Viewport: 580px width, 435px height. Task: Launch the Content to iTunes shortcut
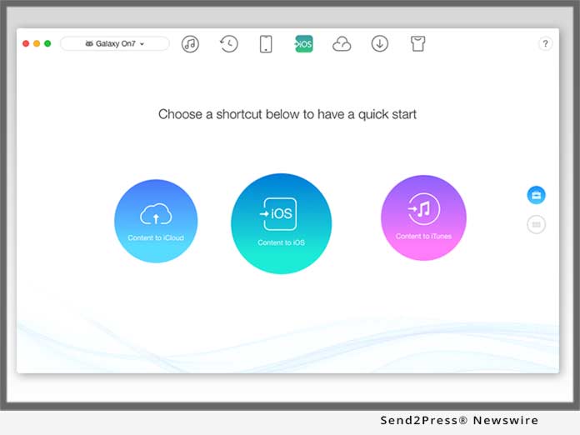pos(423,217)
